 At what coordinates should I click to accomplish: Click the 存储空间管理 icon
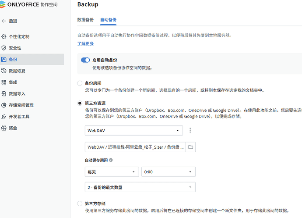(x=4, y=105)
